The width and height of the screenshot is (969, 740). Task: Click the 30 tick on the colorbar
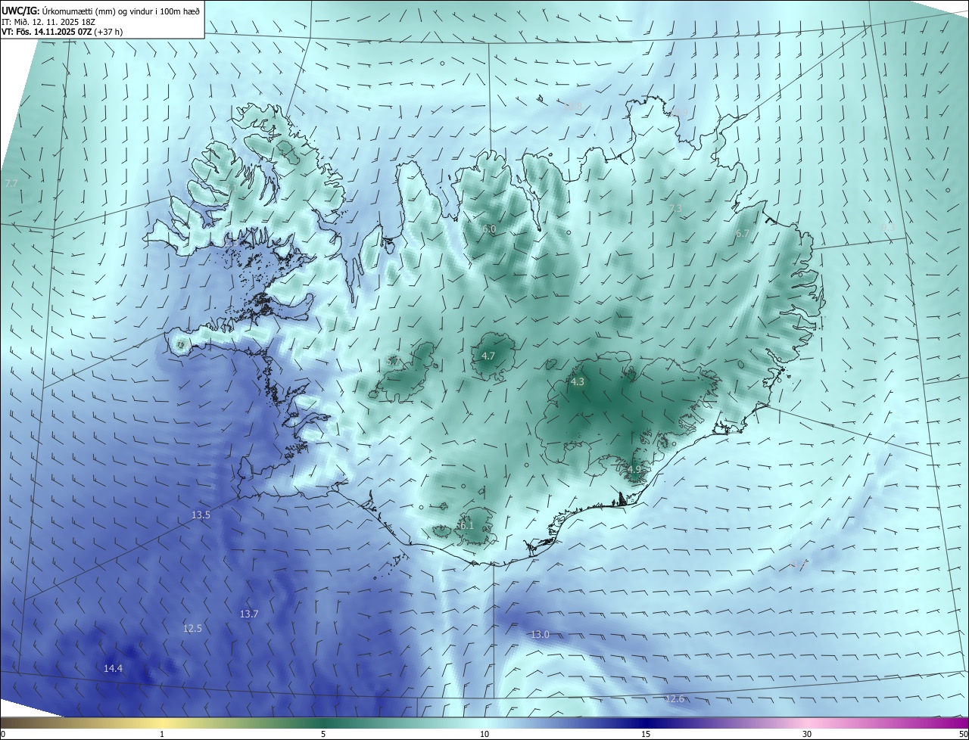coord(807,734)
